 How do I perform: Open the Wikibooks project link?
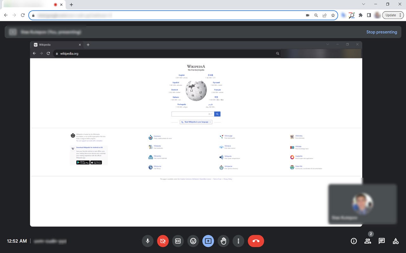coord(157,146)
